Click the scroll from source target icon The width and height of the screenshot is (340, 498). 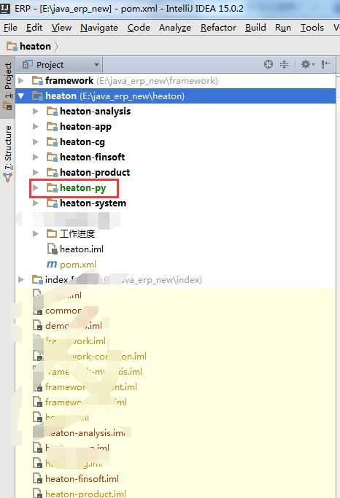[268, 64]
